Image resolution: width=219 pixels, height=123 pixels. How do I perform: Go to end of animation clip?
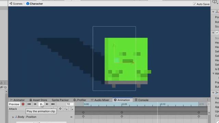coord(53,104)
